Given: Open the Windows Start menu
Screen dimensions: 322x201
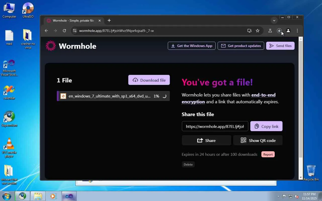Looking at the screenshot, I should [x=7, y=196].
